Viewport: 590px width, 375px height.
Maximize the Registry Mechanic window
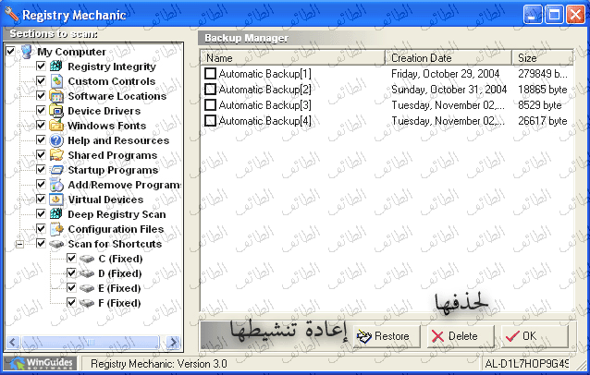tap(554, 15)
